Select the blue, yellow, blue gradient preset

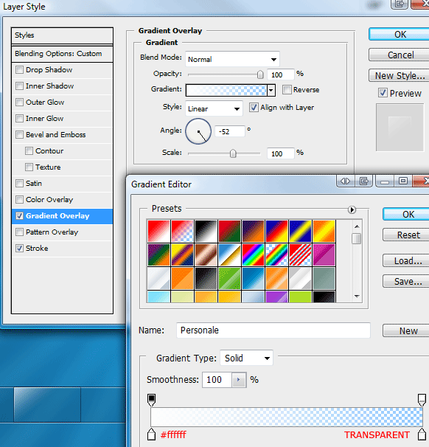[x=300, y=231]
